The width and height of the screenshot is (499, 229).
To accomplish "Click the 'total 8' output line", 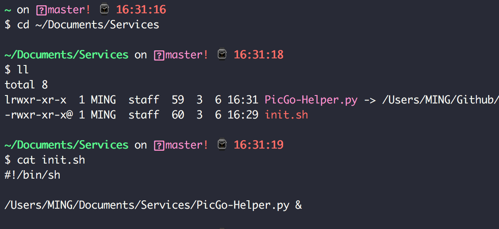I will (26, 85).
